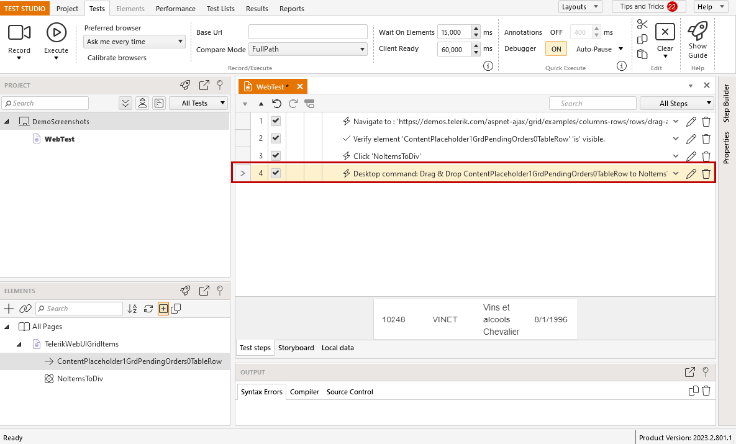
Task: Click the info icon in Record/Execute group
Action: coord(488,66)
